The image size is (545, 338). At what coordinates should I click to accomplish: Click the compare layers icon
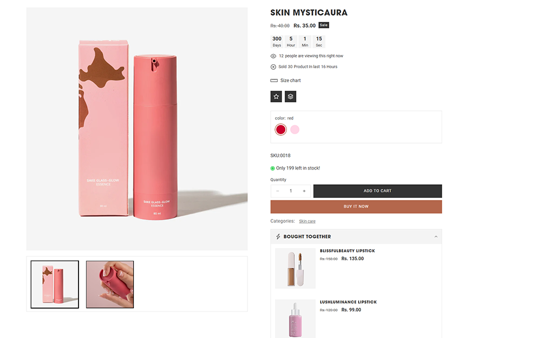[x=290, y=96]
